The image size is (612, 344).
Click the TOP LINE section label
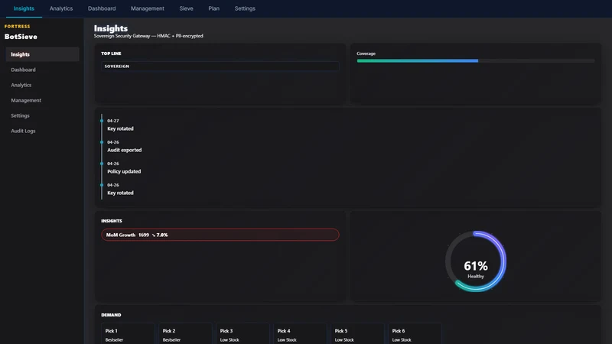click(x=111, y=54)
